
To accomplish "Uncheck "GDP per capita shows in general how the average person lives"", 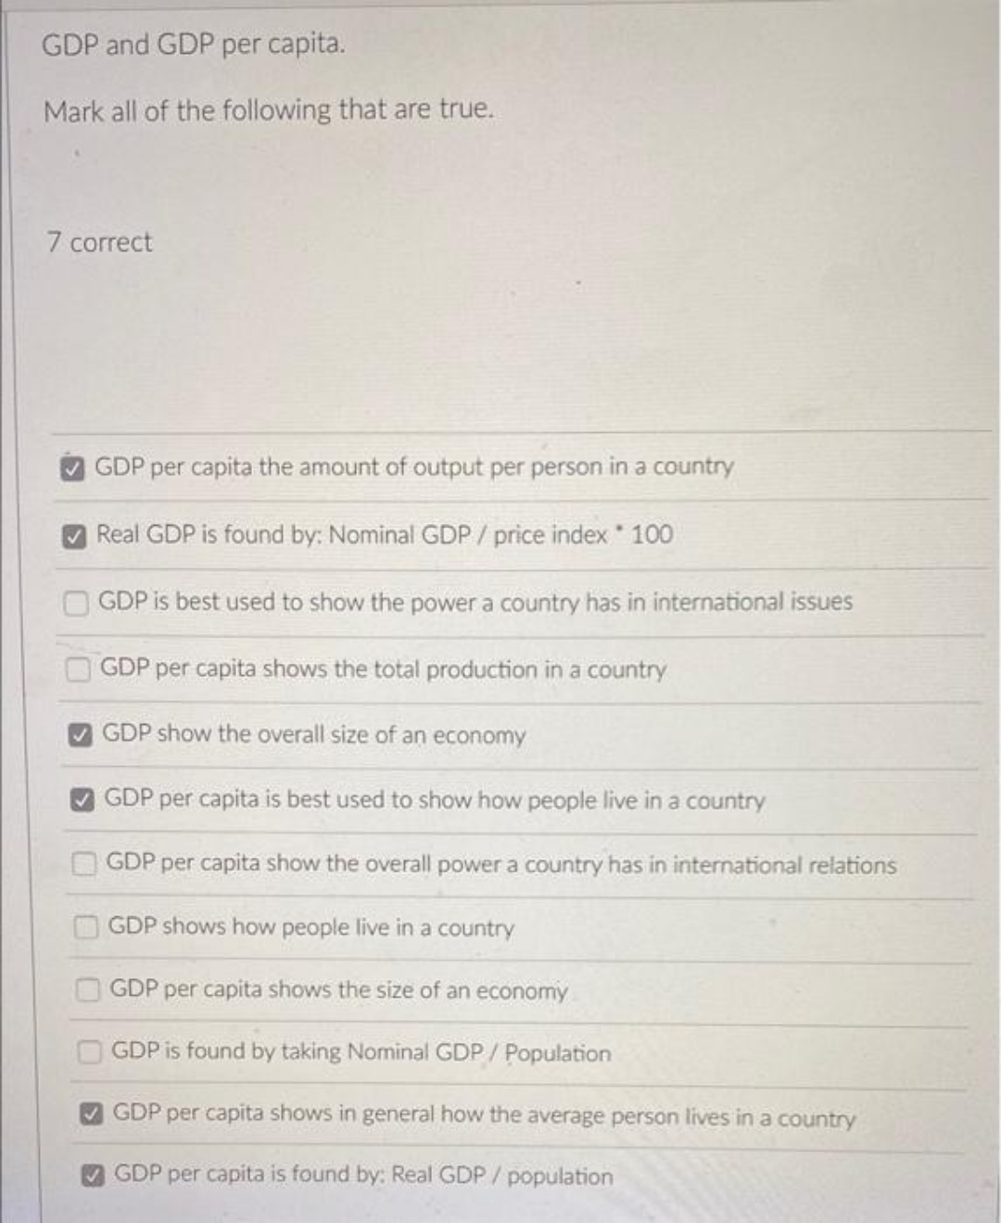I will (x=93, y=1115).
